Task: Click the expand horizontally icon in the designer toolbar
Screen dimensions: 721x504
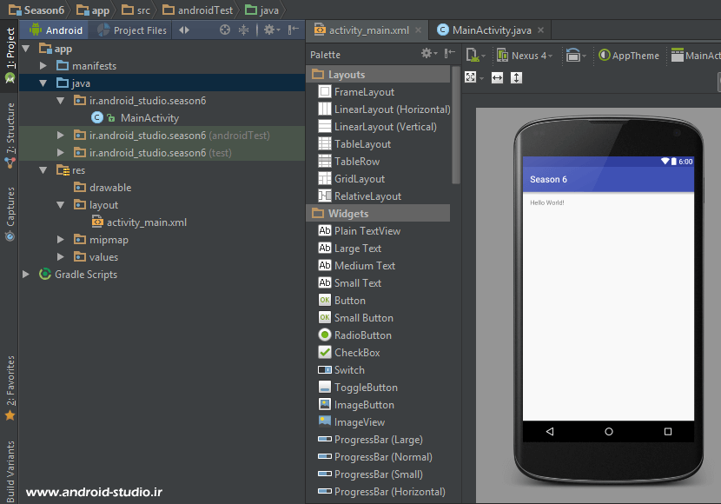Action: coord(497,77)
